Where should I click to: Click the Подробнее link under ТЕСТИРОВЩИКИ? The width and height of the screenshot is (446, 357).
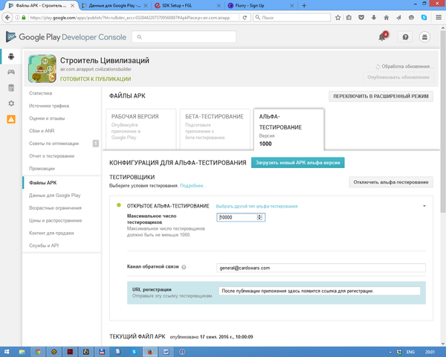coord(193,186)
